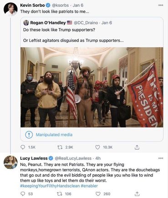Click the @RealLucyLawless handle
The width and height of the screenshot is (168, 198).
coord(73,158)
